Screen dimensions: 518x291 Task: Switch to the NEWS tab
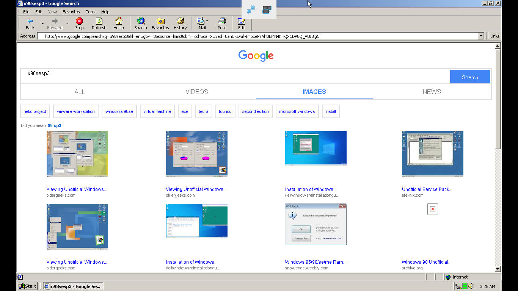pos(432,92)
